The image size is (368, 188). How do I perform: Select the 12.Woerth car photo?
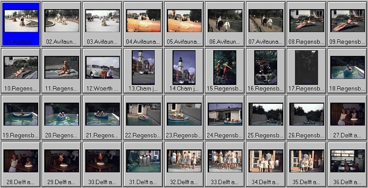pos(103,68)
